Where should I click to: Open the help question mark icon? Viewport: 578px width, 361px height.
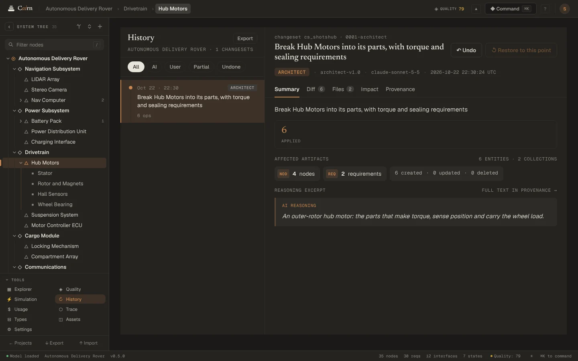[x=545, y=9]
